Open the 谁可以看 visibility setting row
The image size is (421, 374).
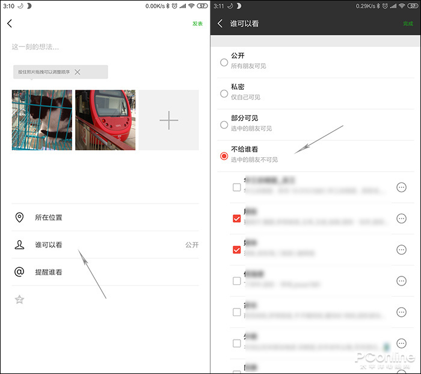[x=105, y=245]
